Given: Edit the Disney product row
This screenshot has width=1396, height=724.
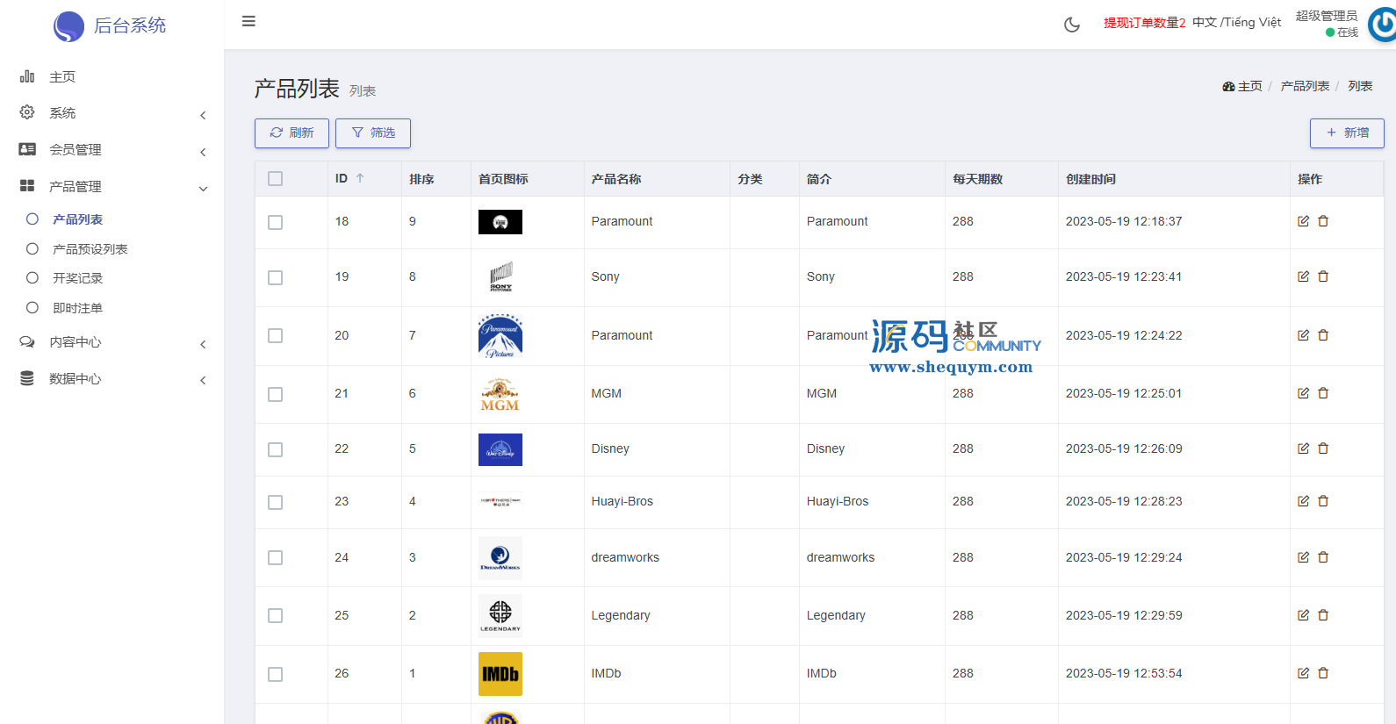Looking at the screenshot, I should pos(1303,448).
